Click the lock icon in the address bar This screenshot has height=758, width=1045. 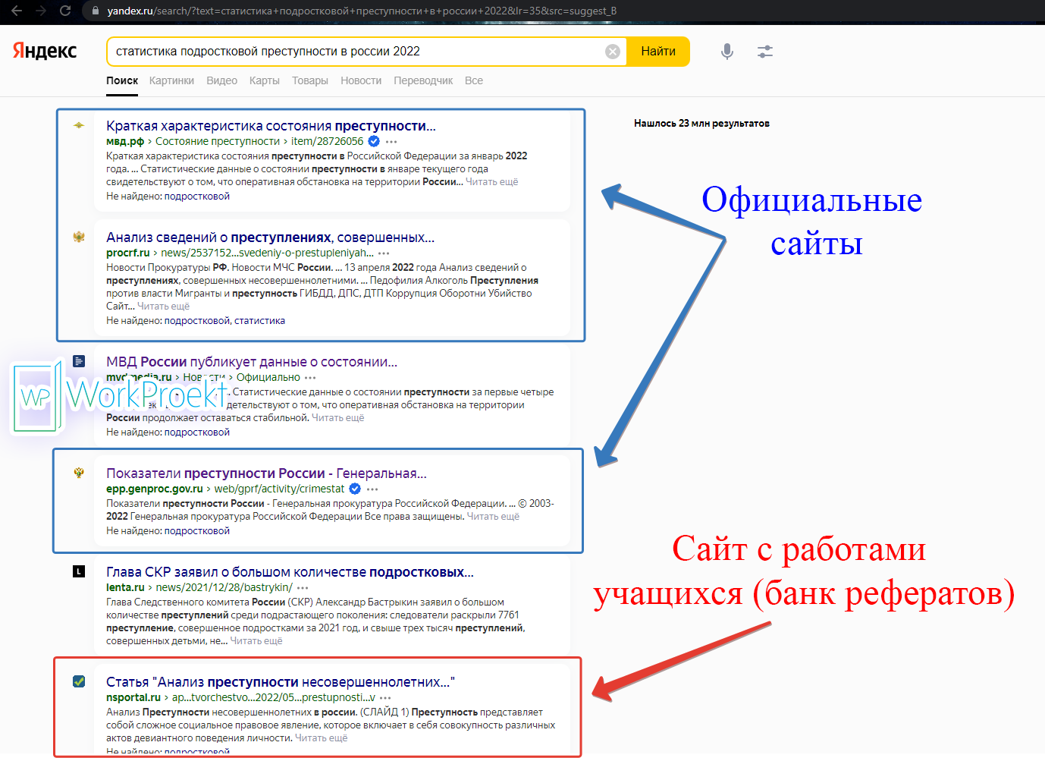pos(95,12)
